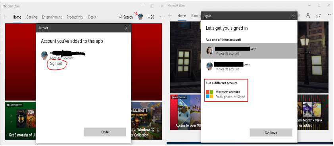The image size is (334, 146).
Task: Select the first highlighted Microsoft account
Action: click(249, 51)
